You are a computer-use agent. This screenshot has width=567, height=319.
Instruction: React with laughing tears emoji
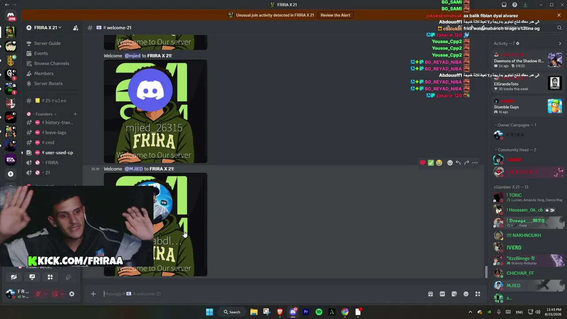click(439, 163)
